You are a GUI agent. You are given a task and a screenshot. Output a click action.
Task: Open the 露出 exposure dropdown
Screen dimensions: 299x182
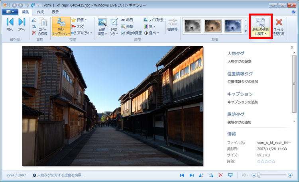coord(151,33)
